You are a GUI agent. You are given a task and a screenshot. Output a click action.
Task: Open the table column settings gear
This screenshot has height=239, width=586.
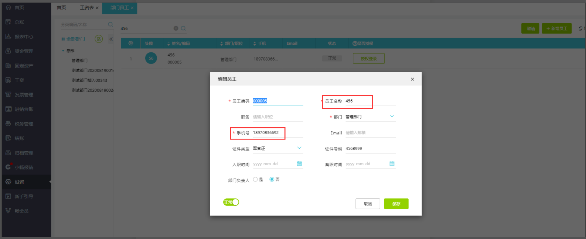[131, 43]
